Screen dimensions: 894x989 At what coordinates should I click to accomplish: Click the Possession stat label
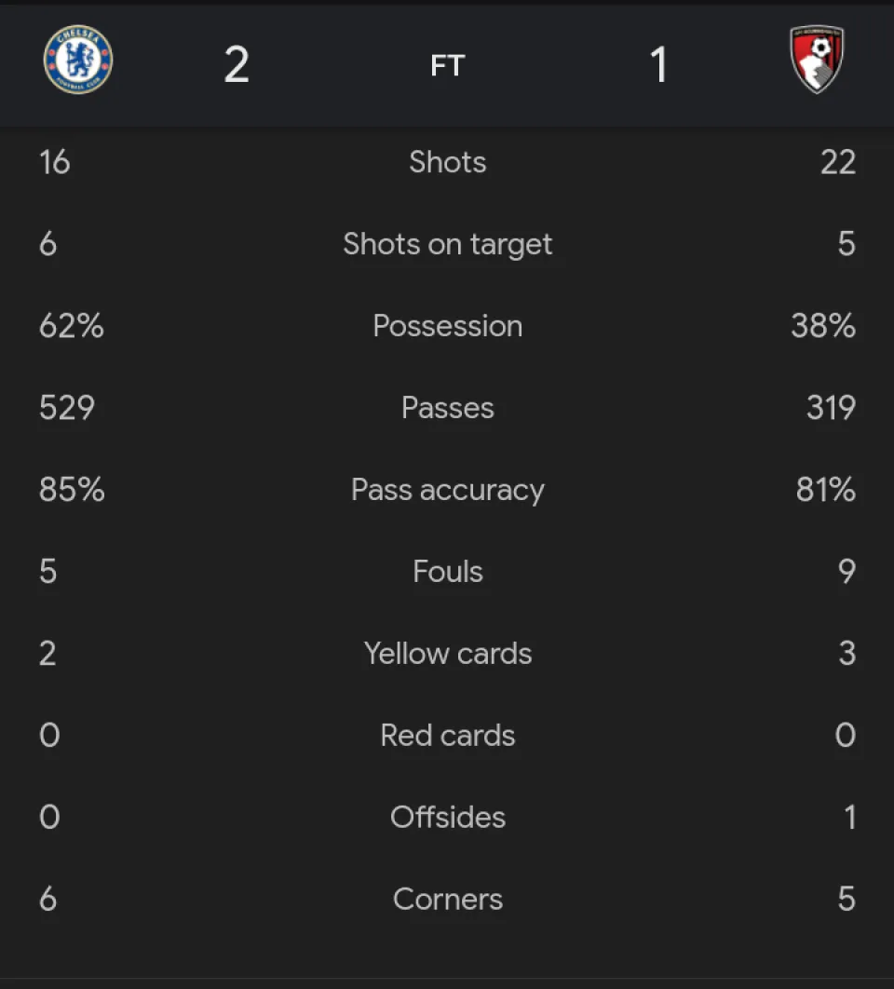pyautogui.click(x=447, y=326)
